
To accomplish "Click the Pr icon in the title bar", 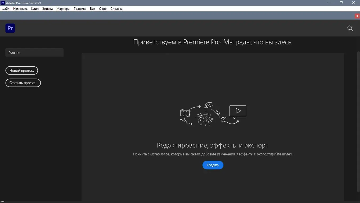I will [x=3, y=3].
